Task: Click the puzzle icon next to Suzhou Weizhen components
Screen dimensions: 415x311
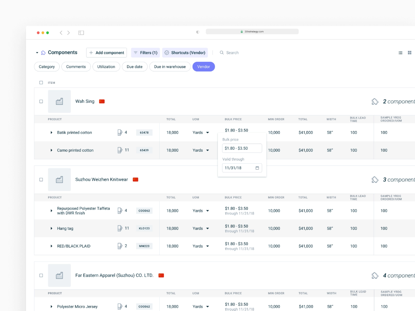Action: 375,180
